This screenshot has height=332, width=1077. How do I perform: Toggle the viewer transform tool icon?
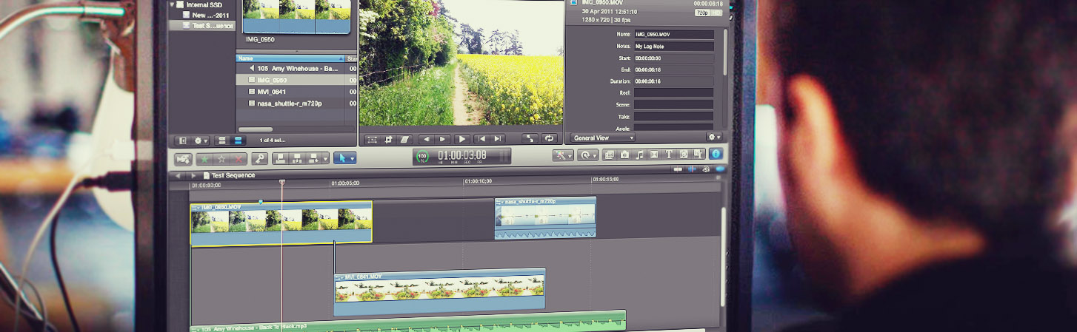372,139
